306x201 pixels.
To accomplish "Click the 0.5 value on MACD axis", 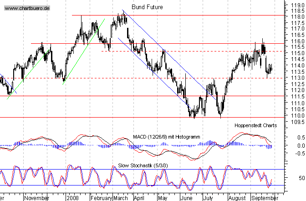I will point(299,137).
